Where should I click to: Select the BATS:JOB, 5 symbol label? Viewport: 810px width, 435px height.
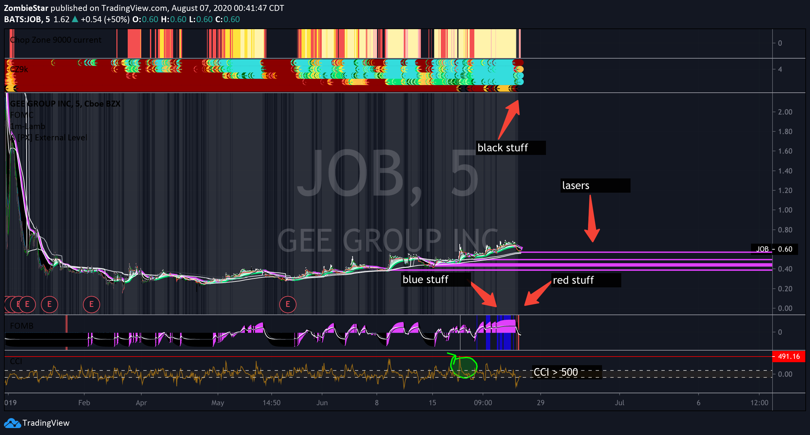click(27, 19)
